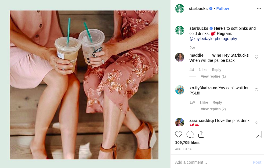The image size is (264, 168).
Task: Share the post using share icon
Action: tap(201, 134)
